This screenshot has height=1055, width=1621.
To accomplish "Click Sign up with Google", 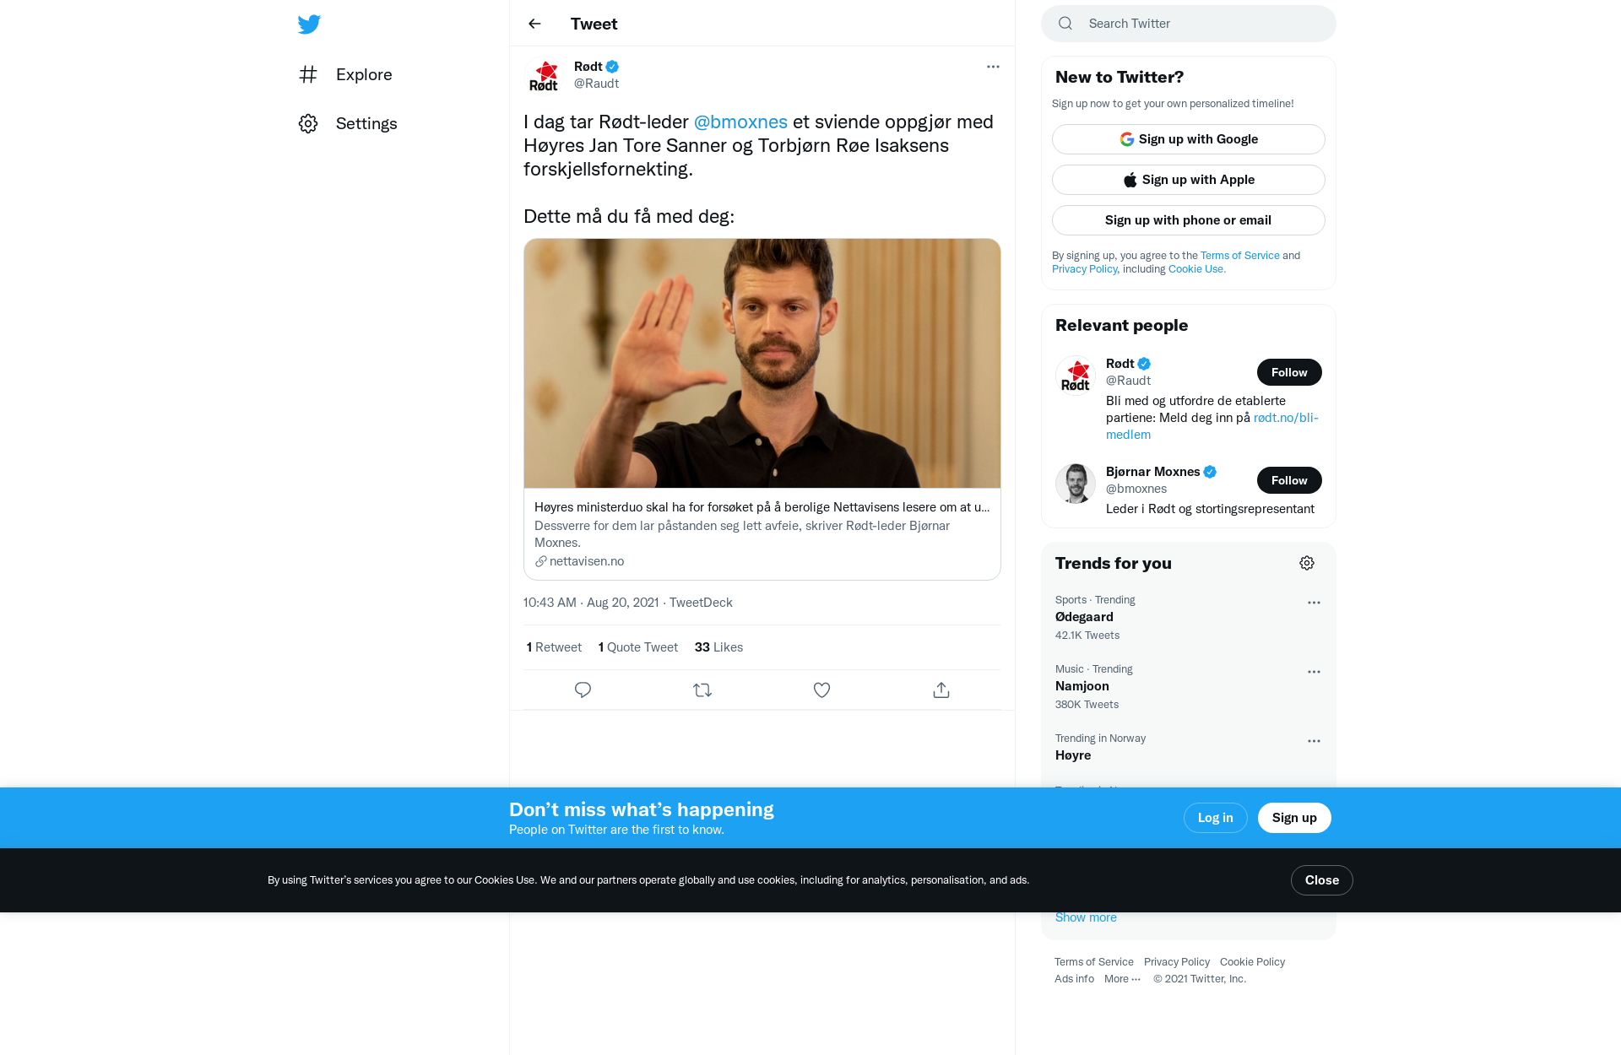I will (x=1189, y=139).
